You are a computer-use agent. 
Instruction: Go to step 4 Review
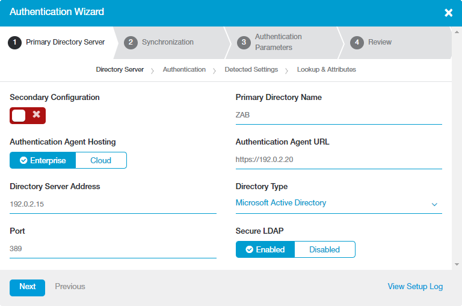tap(395, 43)
